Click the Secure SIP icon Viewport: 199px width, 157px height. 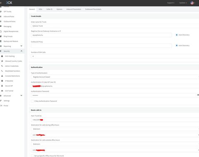(x=2, y=86)
